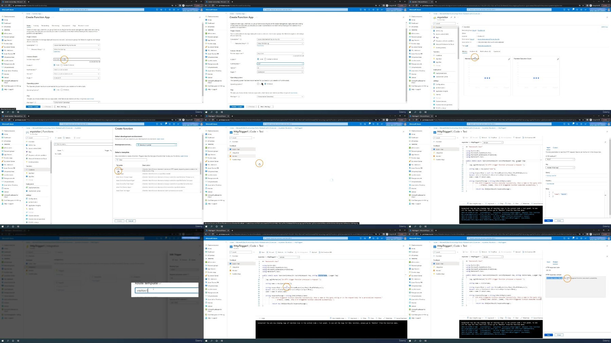Viewport: 611px width, 343px height.
Task: Click Azure Cosmos DB nav icon in blank-name form screenshot
Action: (3, 54)
